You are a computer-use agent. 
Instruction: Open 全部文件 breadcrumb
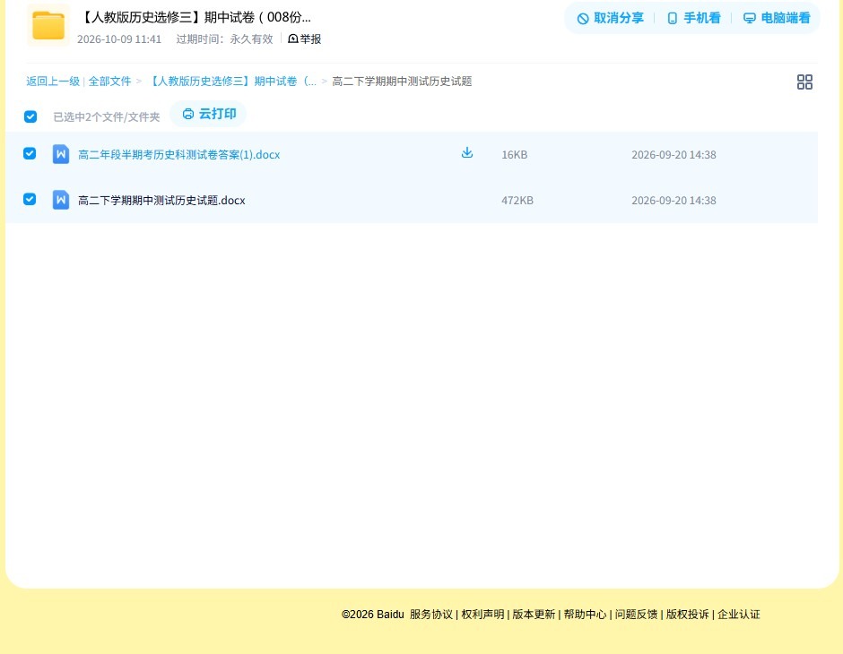(x=109, y=82)
